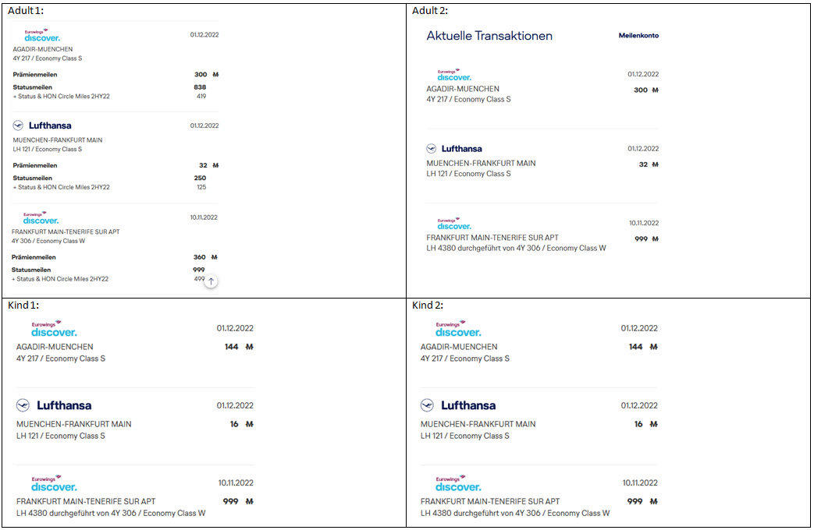Click Adult 1's Eurowings Discover logo above Frankfurt Main-Tenerife
814x530 pixels.
(x=41, y=218)
